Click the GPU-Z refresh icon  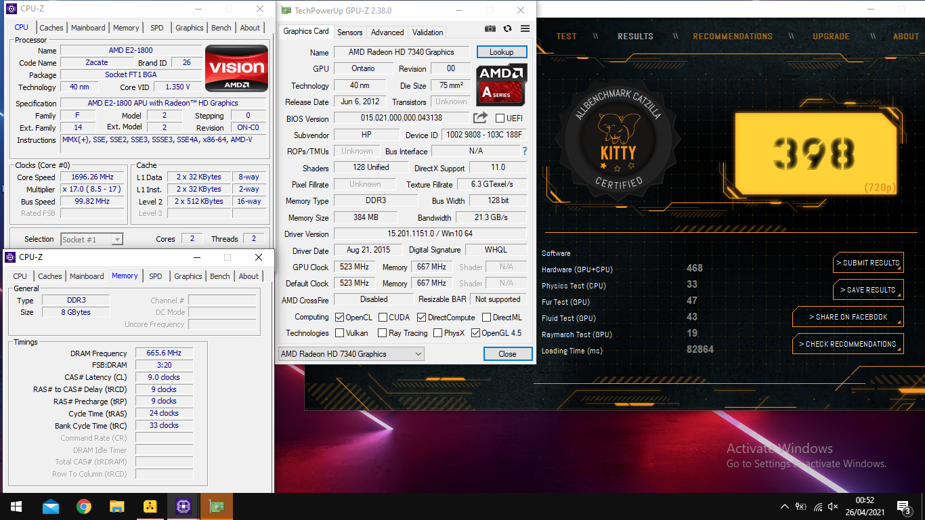point(507,28)
